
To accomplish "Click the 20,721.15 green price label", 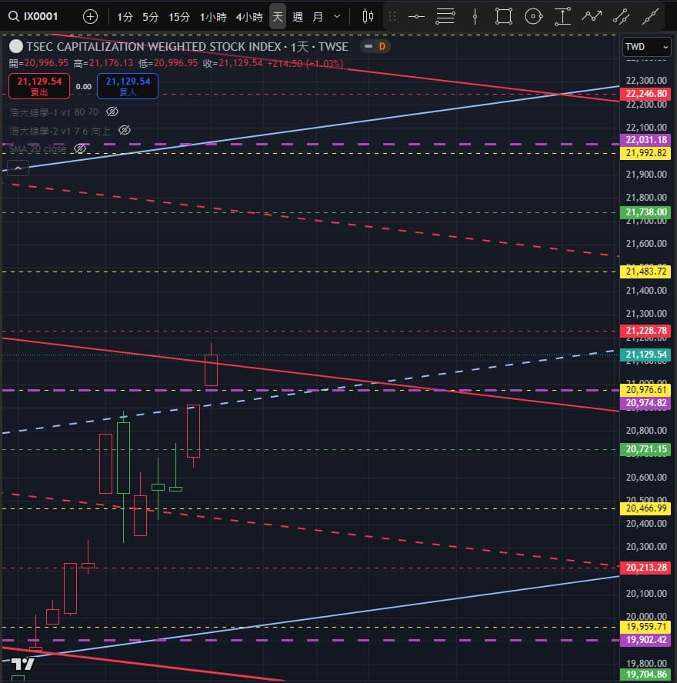I will coord(645,449).
